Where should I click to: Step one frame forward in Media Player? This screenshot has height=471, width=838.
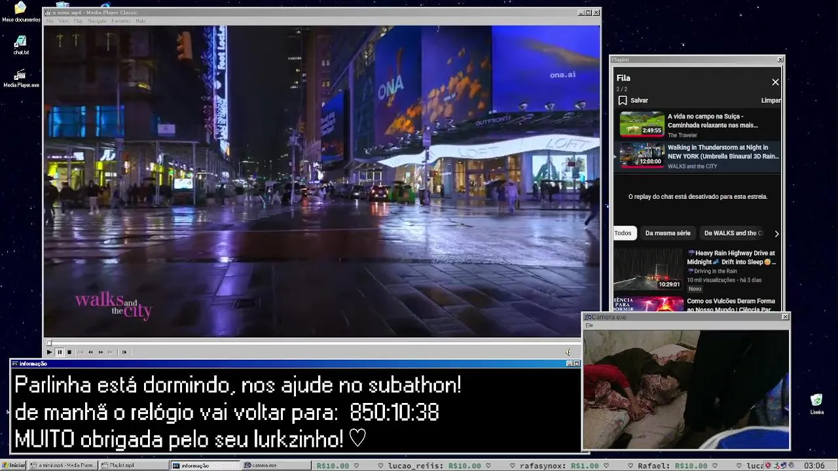coord(124,352)
